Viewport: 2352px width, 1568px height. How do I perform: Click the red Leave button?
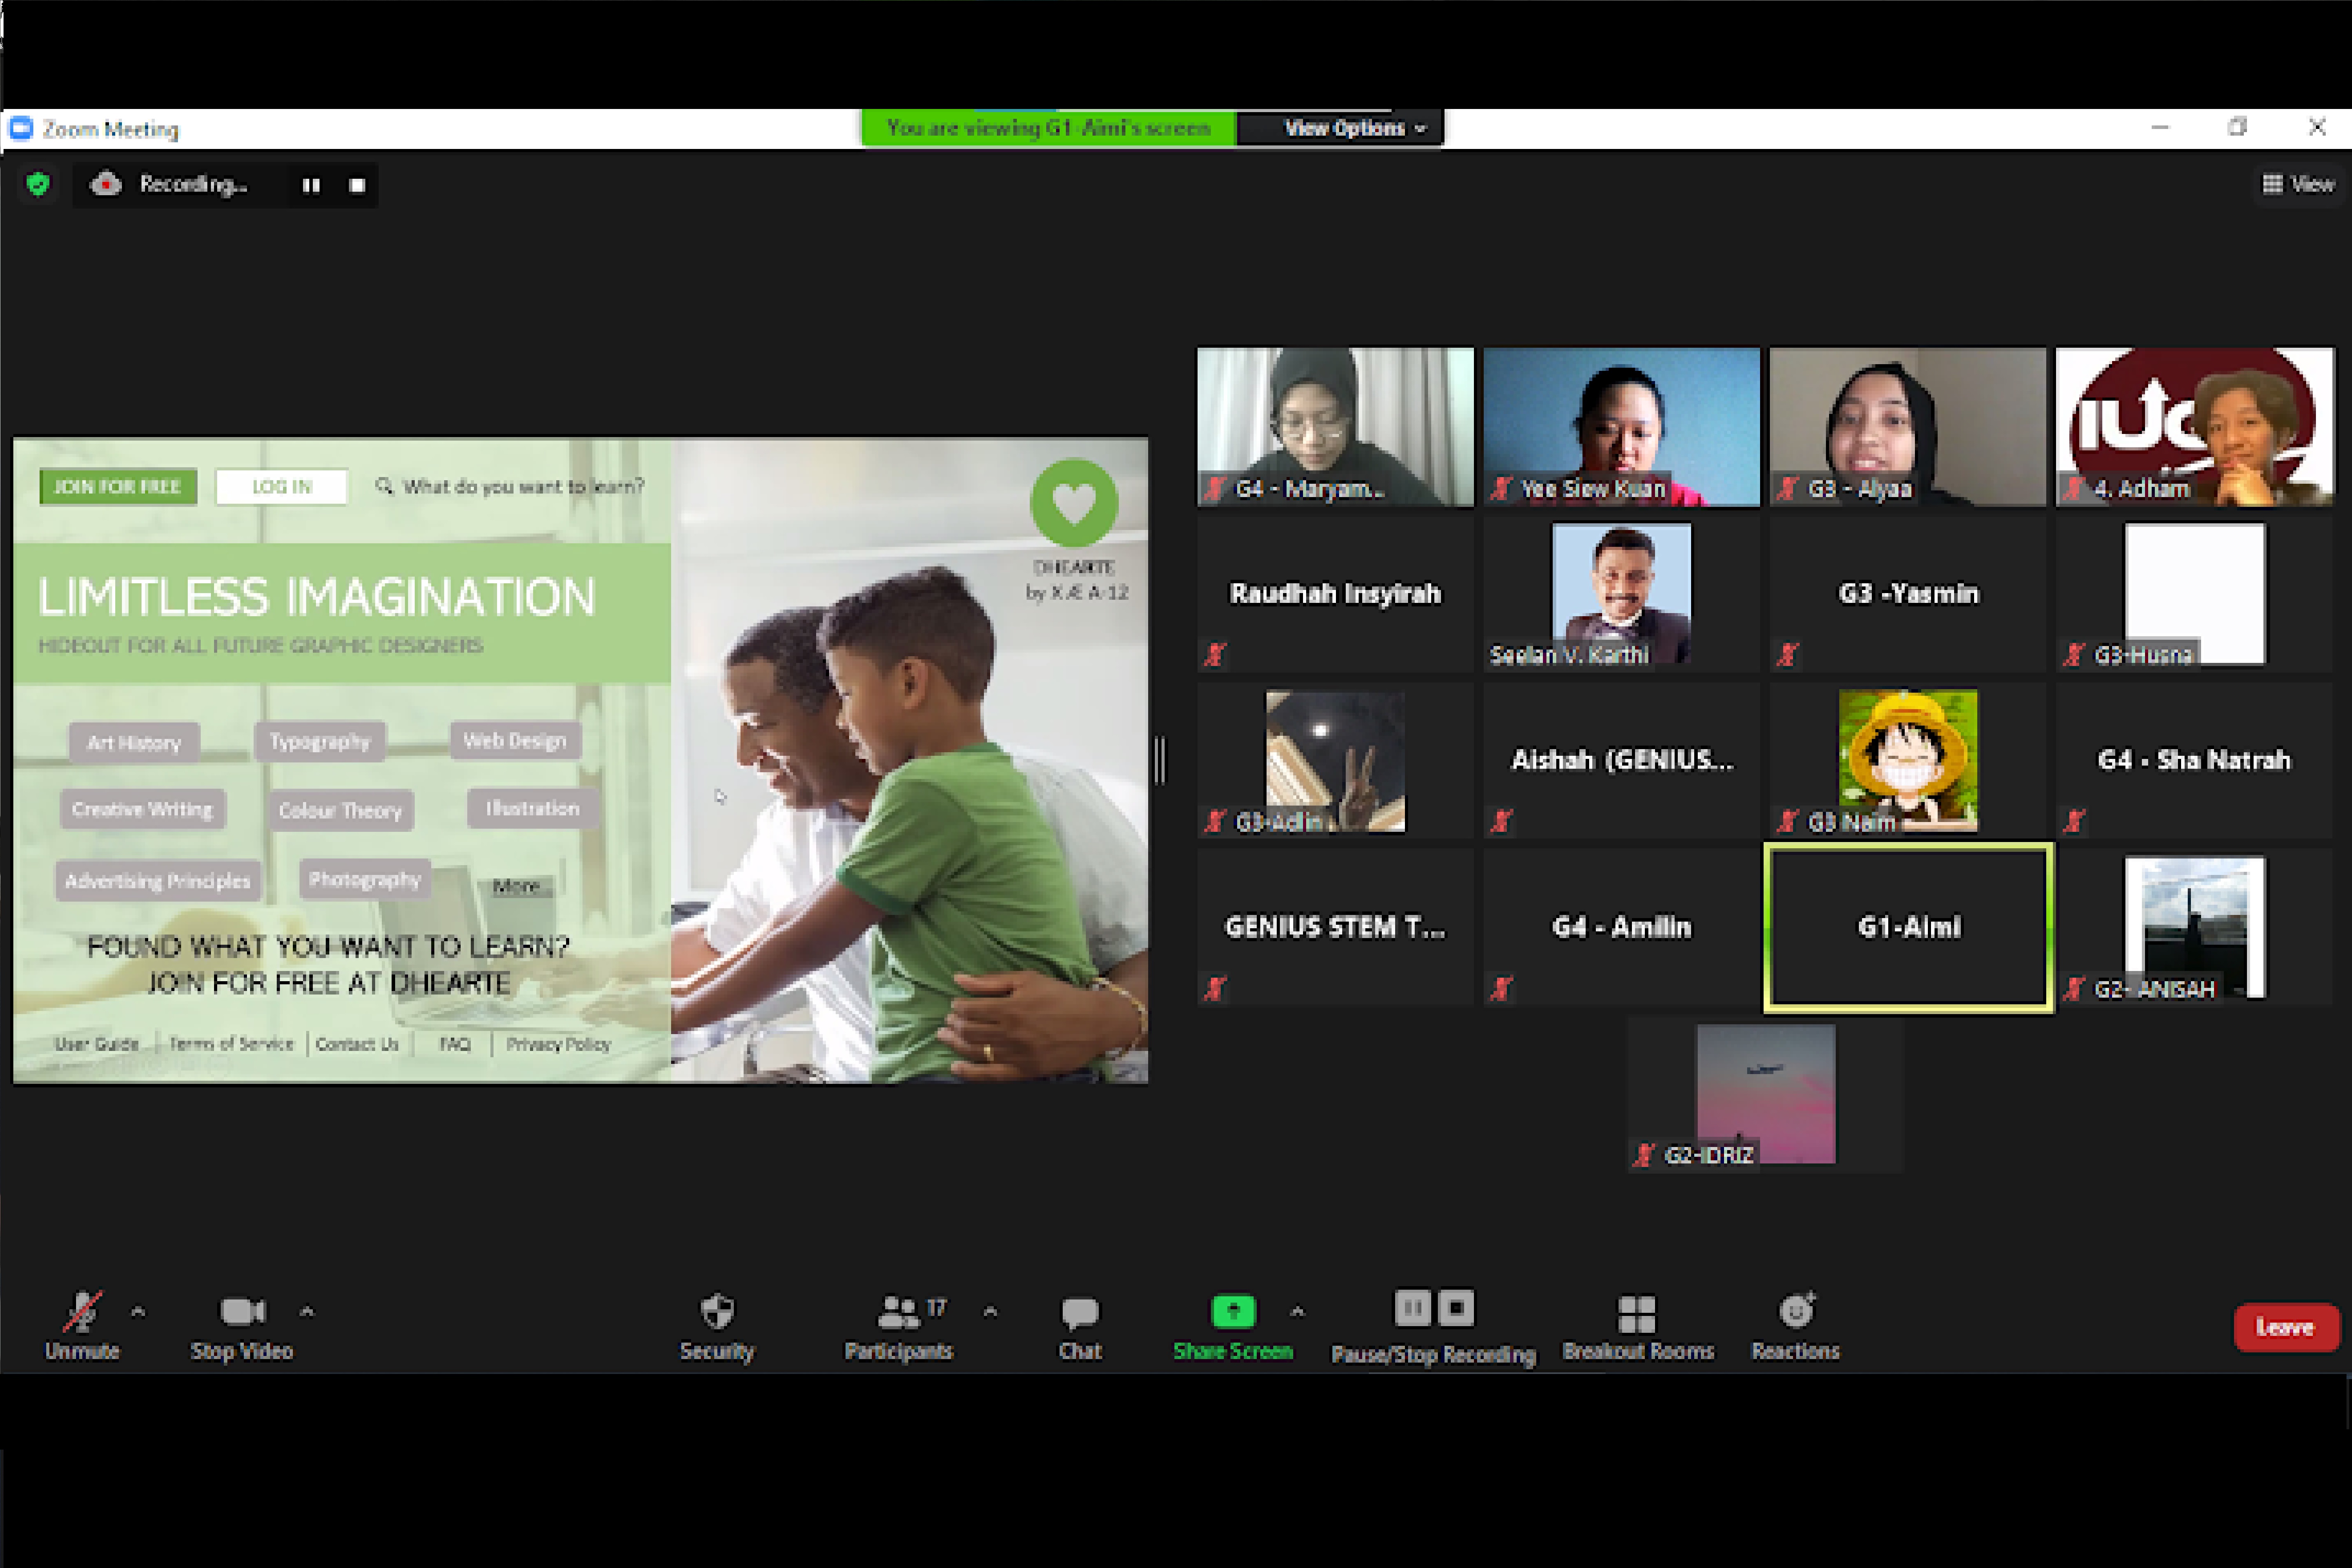click(x=2285, y=1327)
